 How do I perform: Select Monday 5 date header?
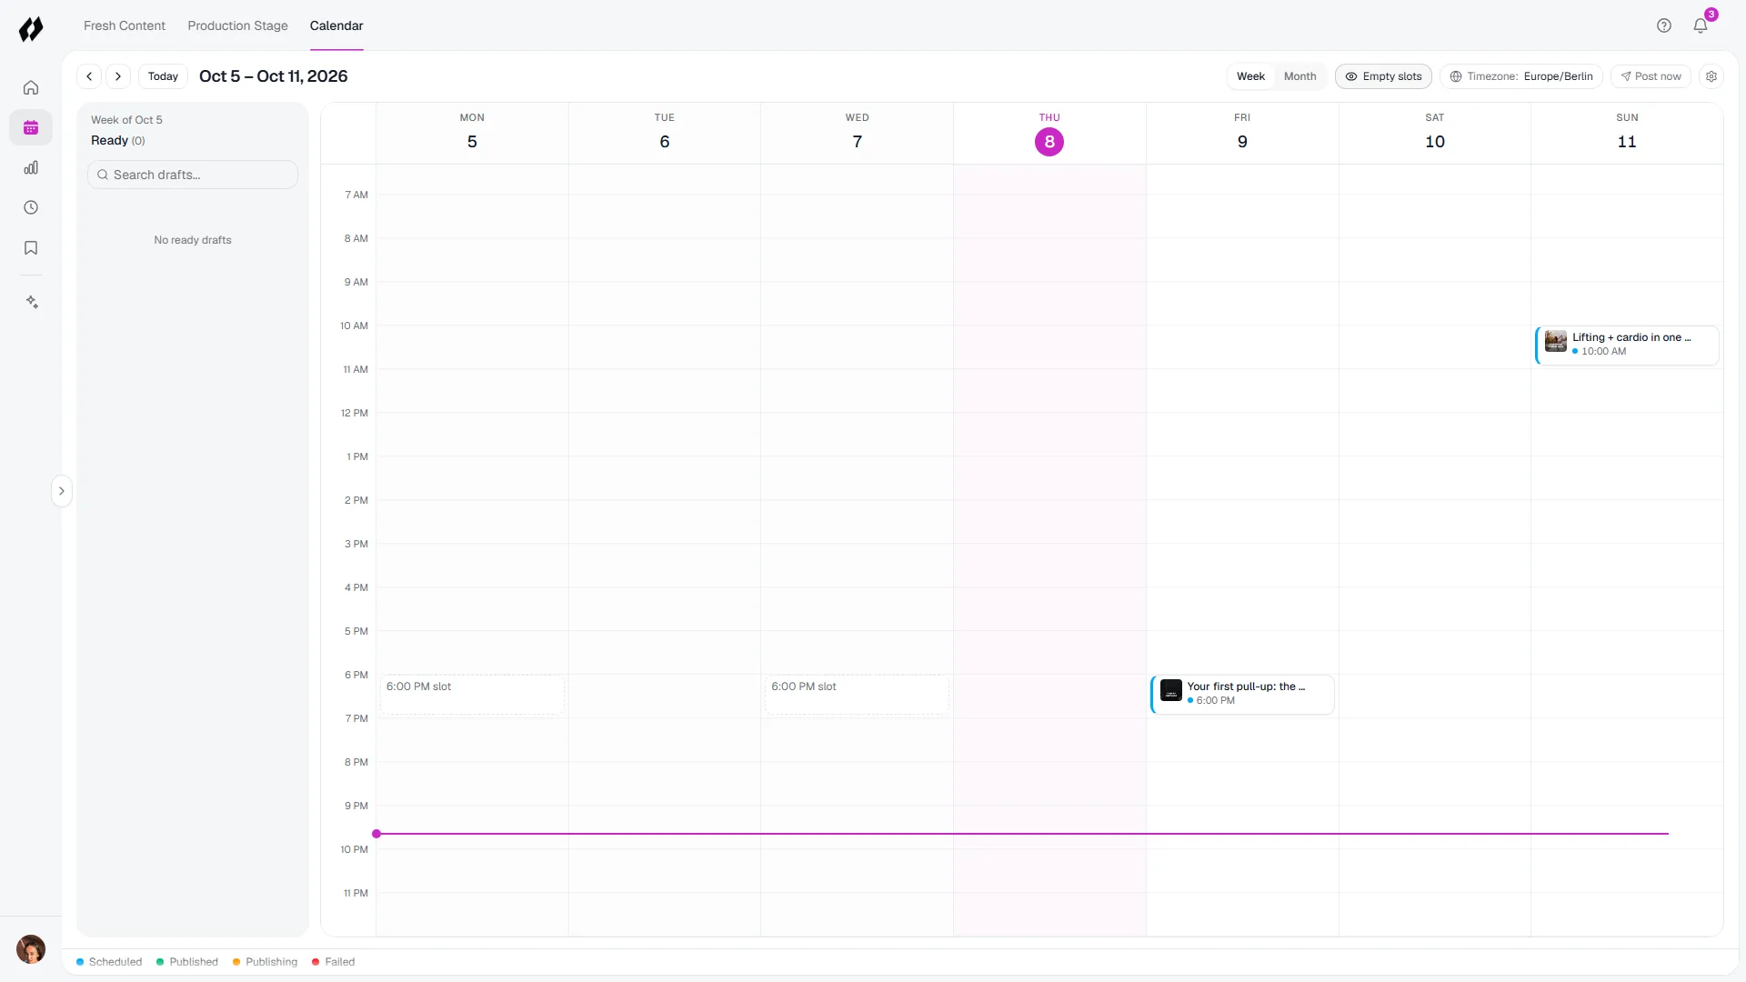pyautogui.click(x=472, y=134)
